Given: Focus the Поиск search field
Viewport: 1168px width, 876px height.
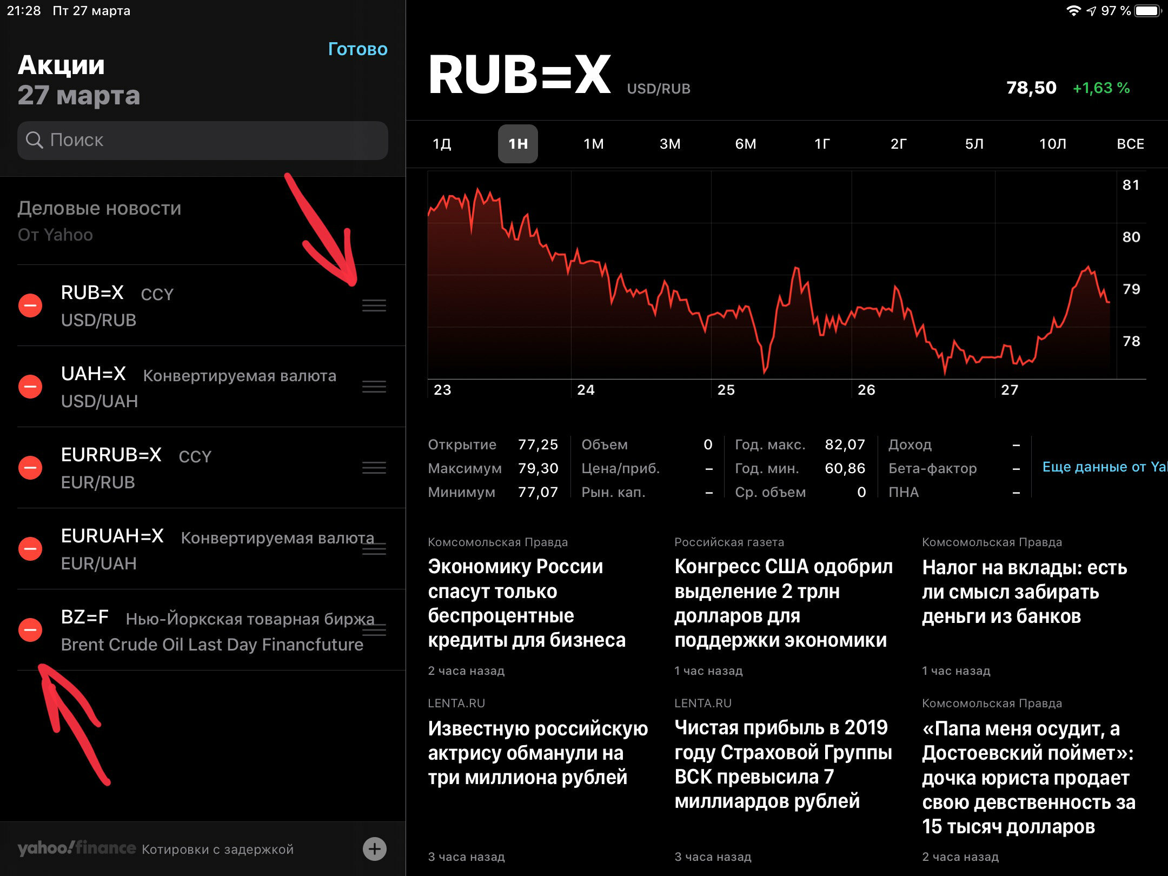Looking at the screenshot, I should click(x=203, y=140).
